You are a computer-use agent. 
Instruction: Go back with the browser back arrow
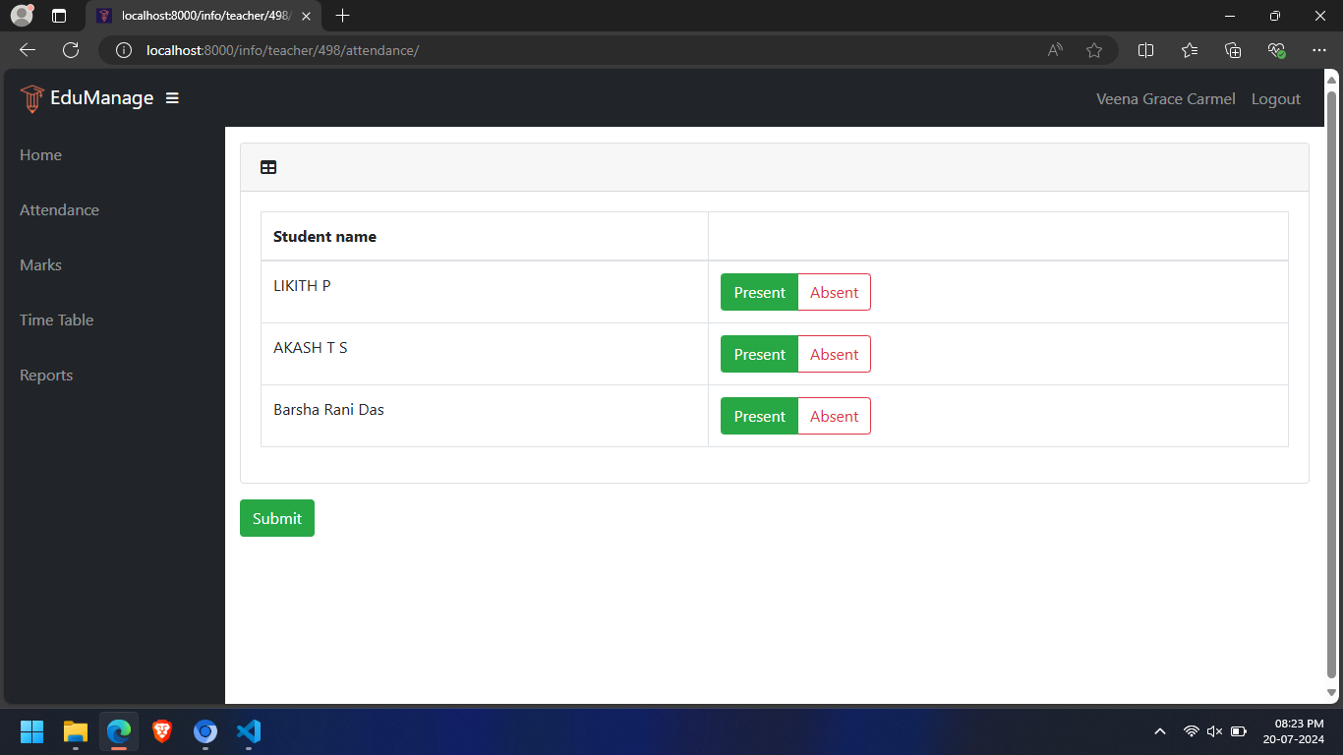tap(28, 50)
